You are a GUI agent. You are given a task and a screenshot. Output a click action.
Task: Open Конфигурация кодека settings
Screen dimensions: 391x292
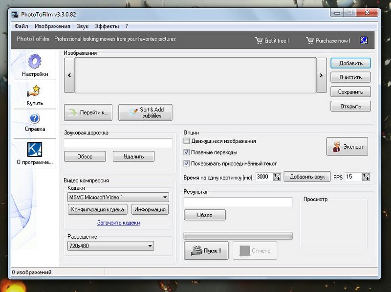(x=97, y=209)
